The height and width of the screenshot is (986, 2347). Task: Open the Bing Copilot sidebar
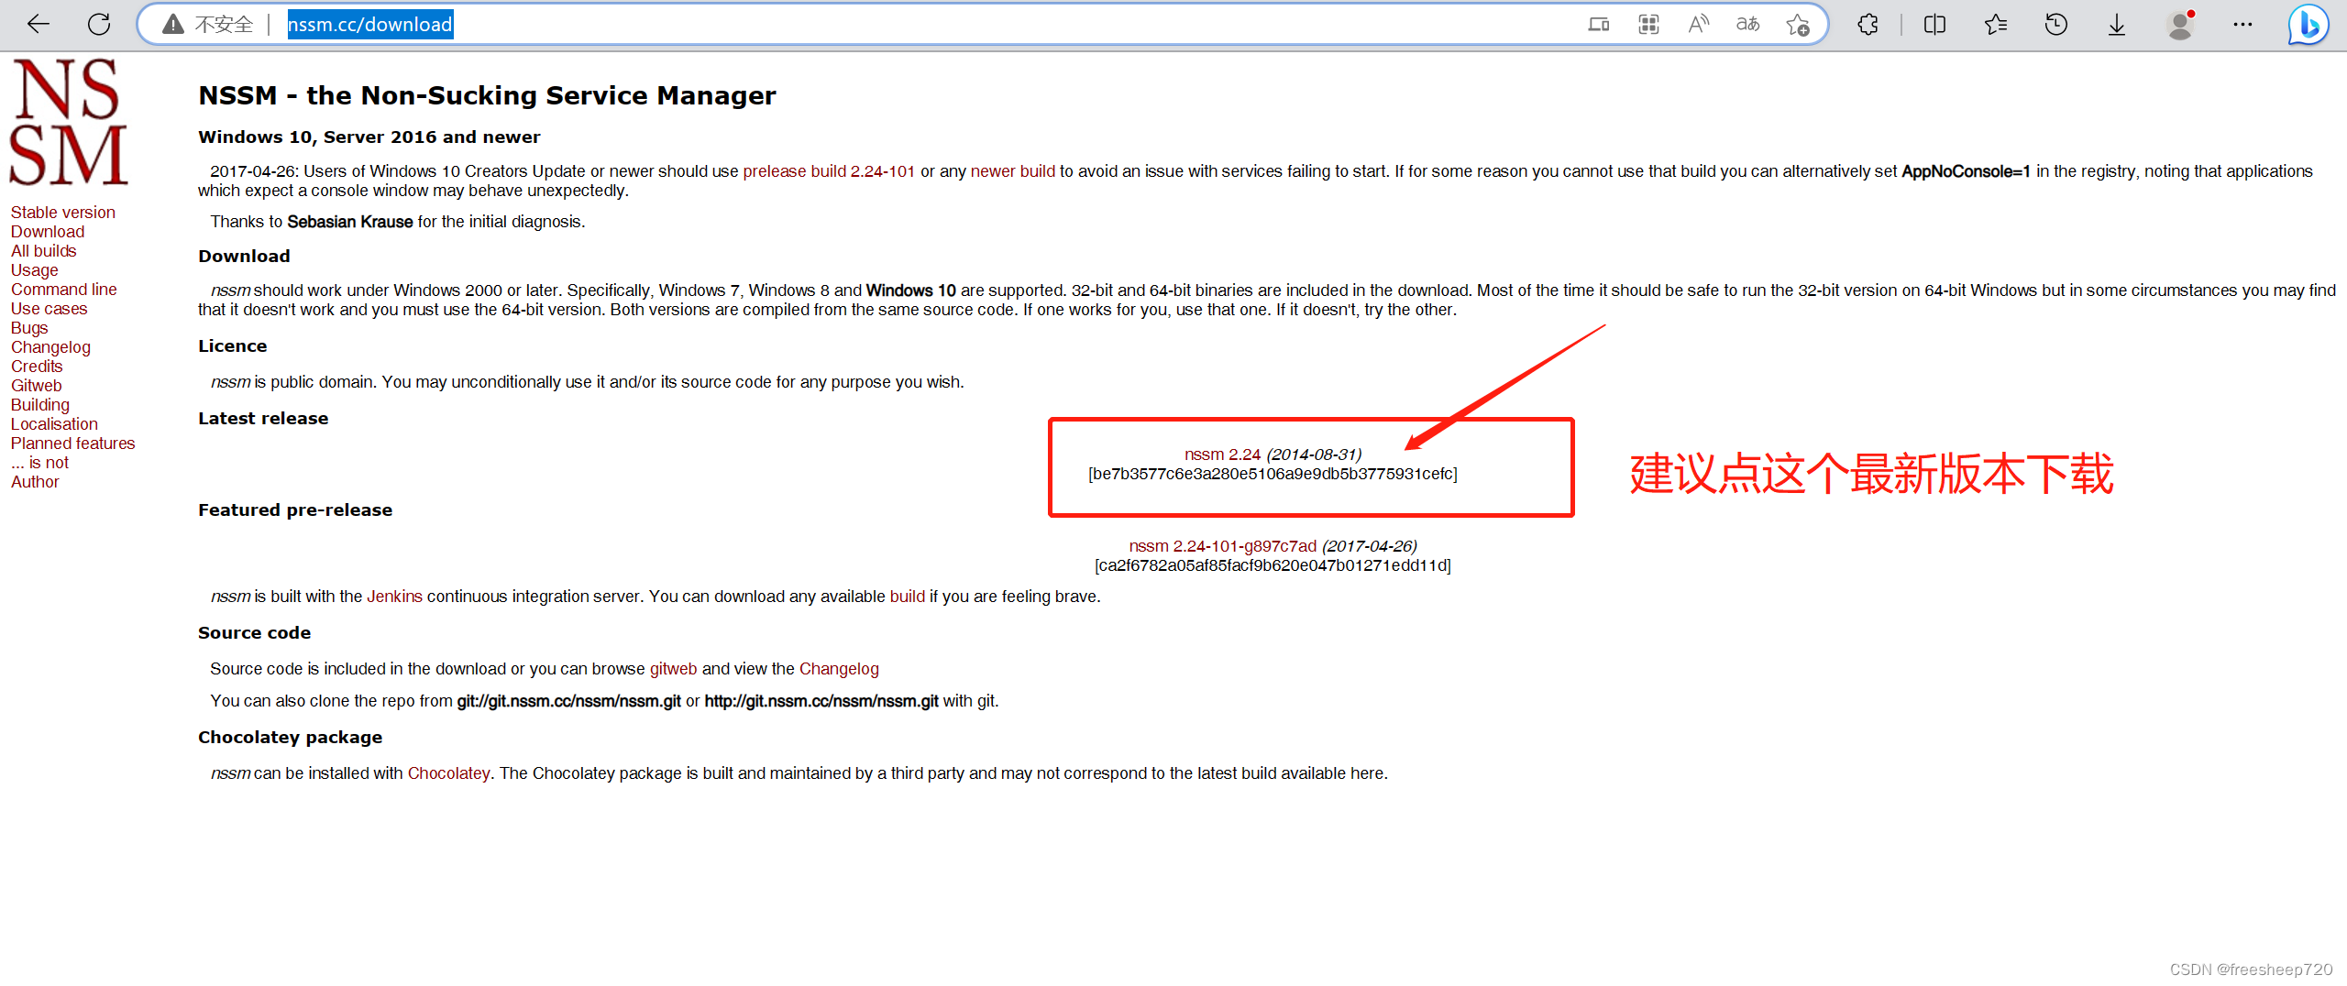[2308, 25]
